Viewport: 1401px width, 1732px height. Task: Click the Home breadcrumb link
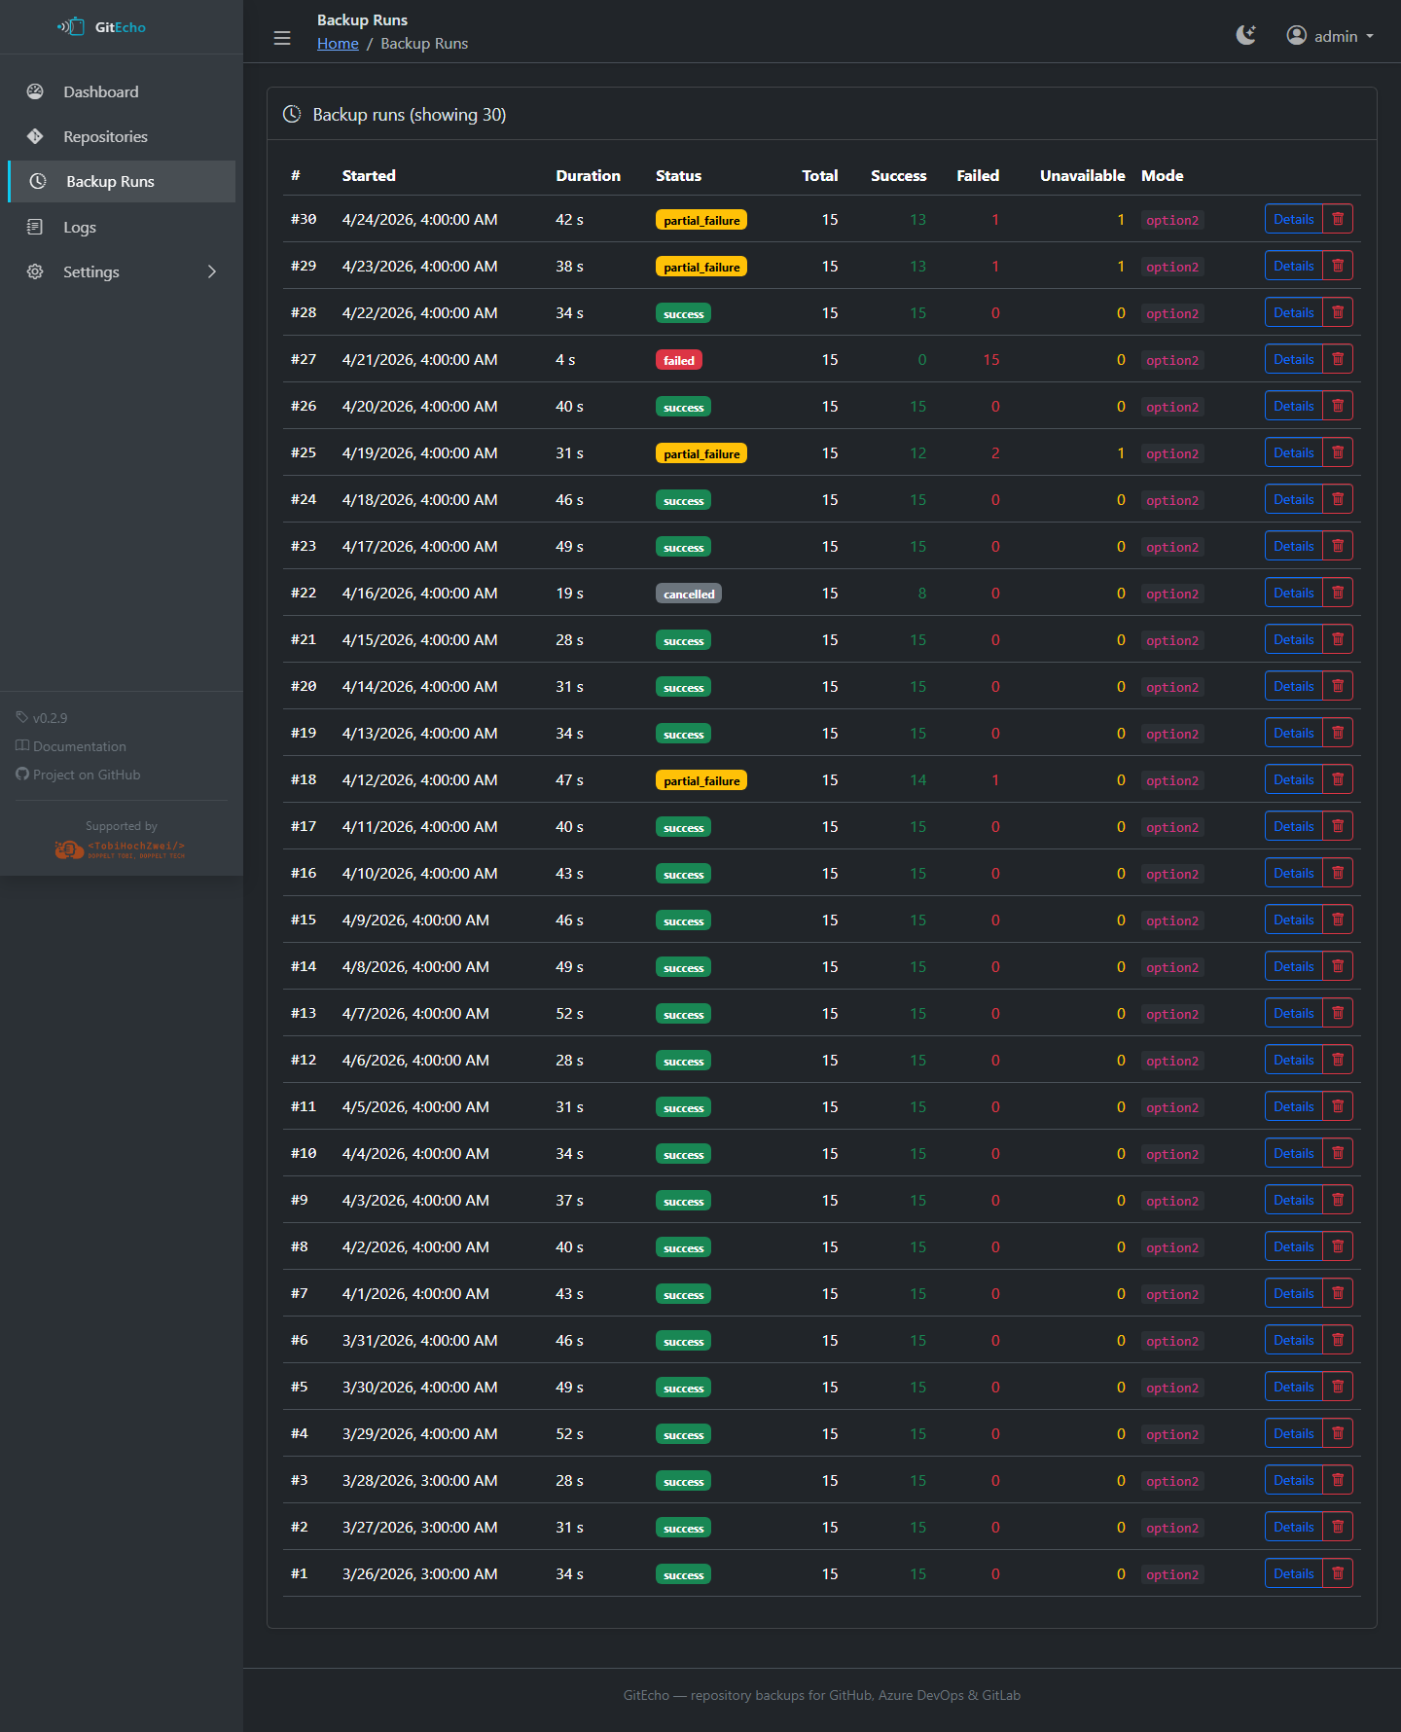[338, 44]
